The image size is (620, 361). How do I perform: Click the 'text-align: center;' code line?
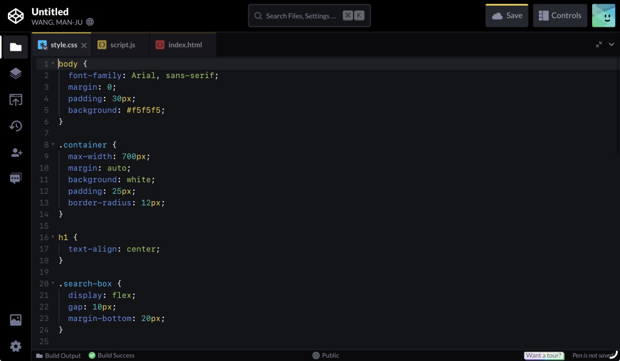click(x=114, y=249)
